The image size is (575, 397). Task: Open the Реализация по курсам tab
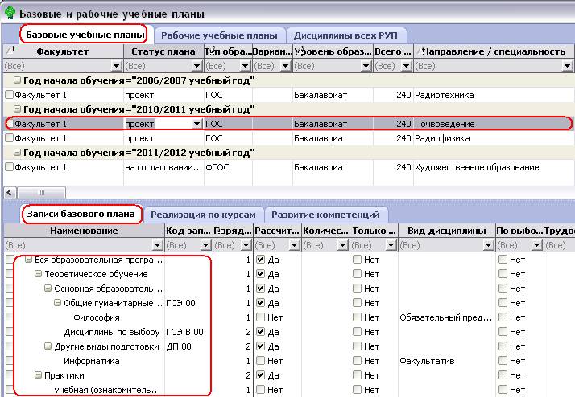[203, 215]
